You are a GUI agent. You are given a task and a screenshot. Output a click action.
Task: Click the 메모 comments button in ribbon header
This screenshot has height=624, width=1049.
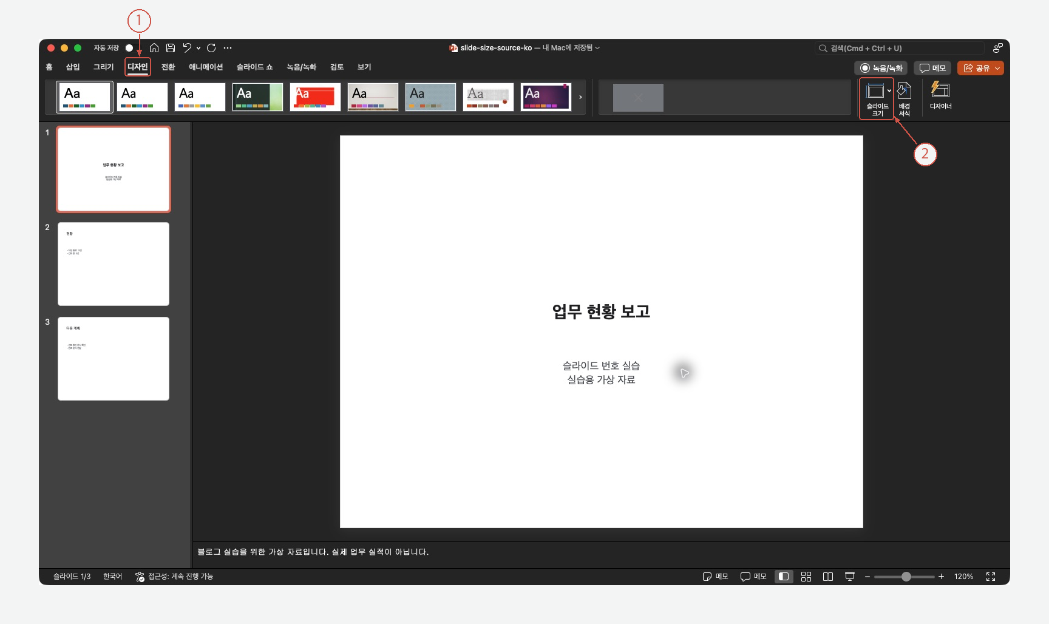click(x=932, y=68)
